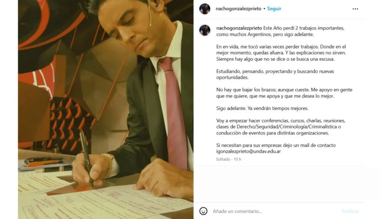Screen dimensions: 390x219
Task: Click the Estudiando, pensando, proyectando paragraph
Action: (x=275, y=74)
